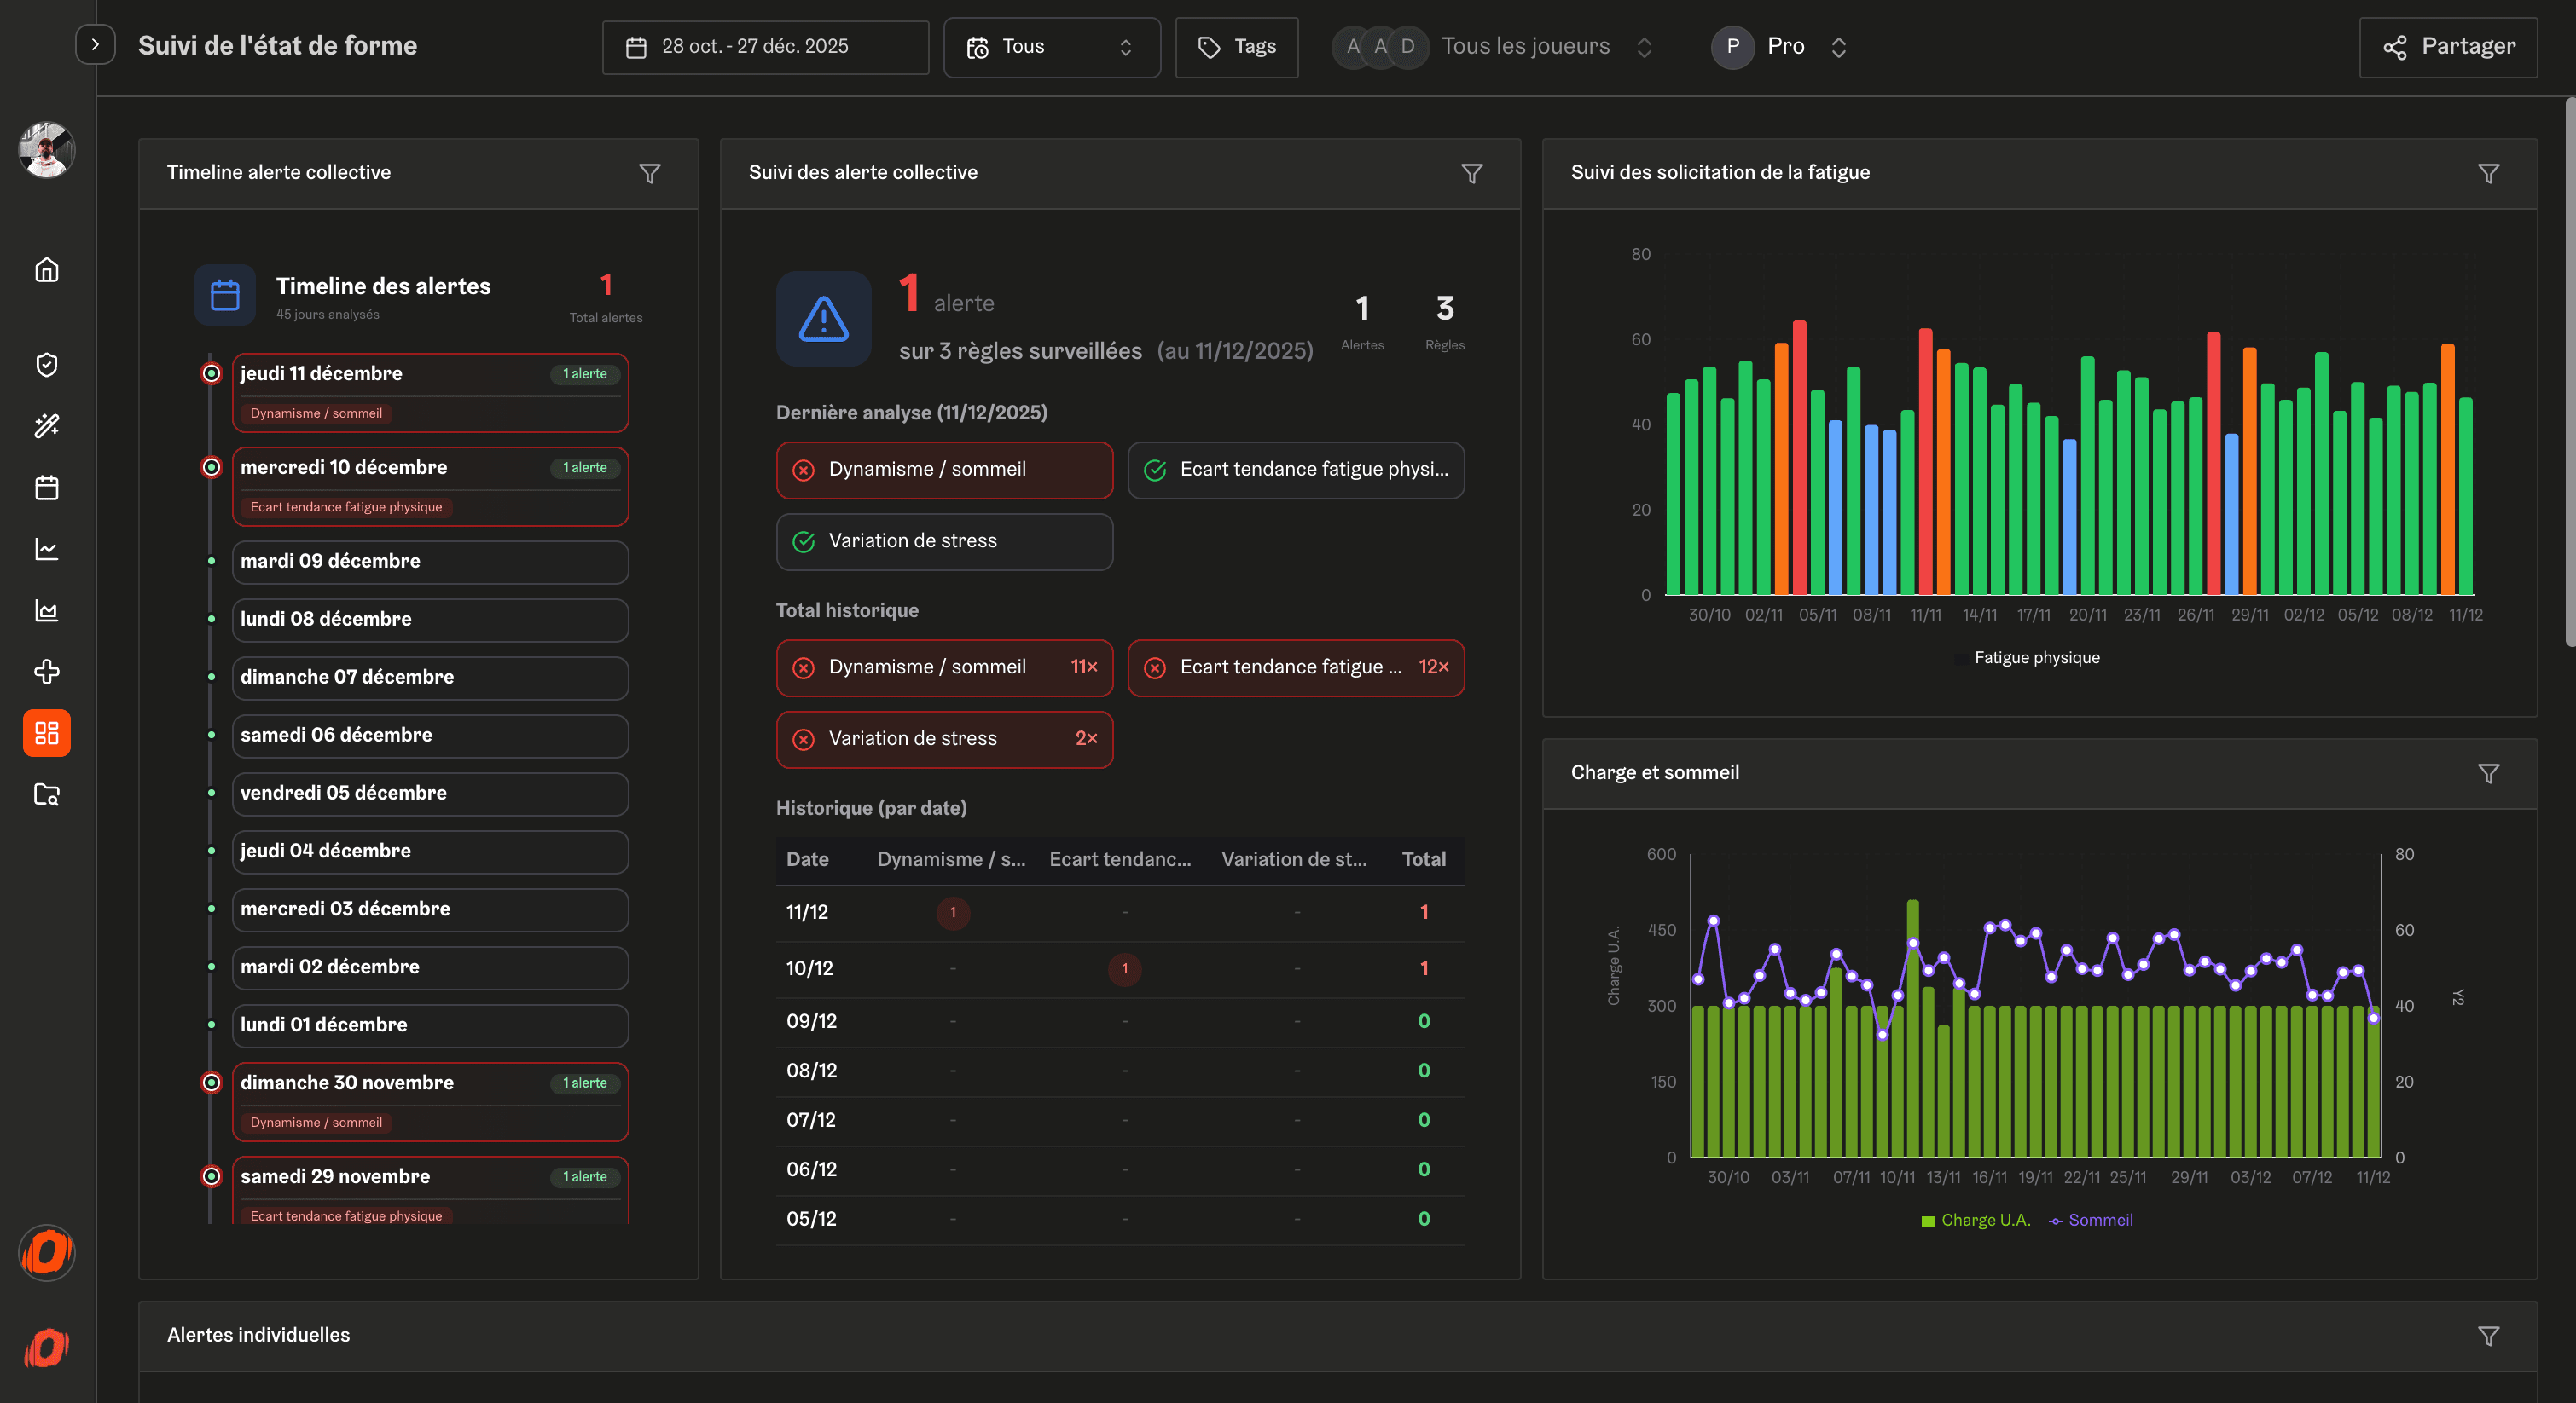Open the date range 28 oct. - 27 déc. 2025
The image size is (2576, 1403).
coord(765,47)
